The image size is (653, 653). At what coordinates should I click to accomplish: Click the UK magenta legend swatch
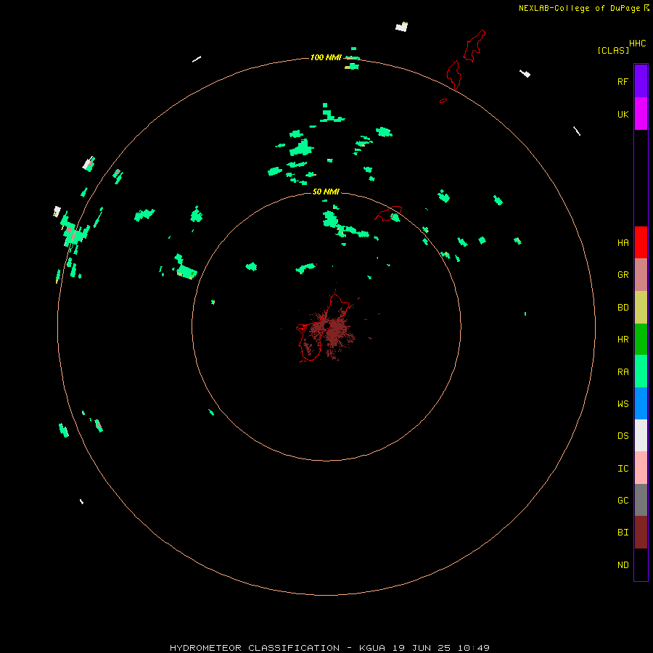tap(641, 114)
